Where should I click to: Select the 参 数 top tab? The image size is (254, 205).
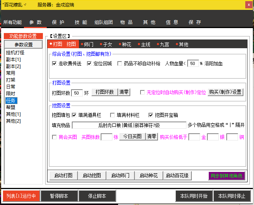[35, 22]
